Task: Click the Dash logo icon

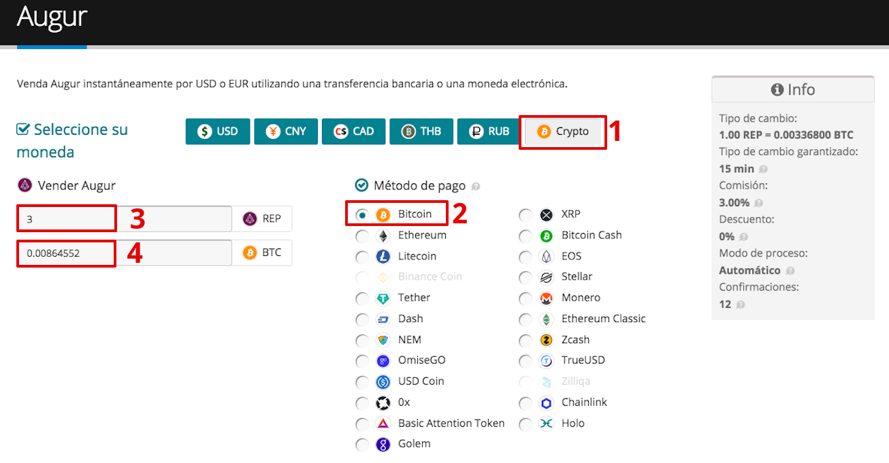Action: tap(383, 319)
